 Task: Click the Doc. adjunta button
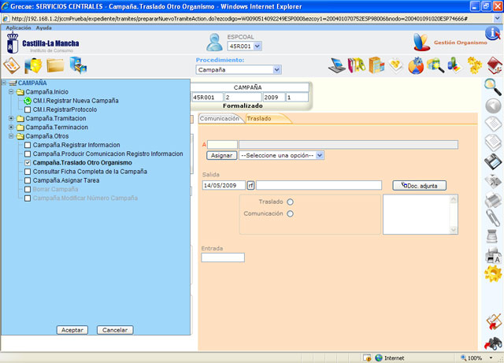coord(419,186)
